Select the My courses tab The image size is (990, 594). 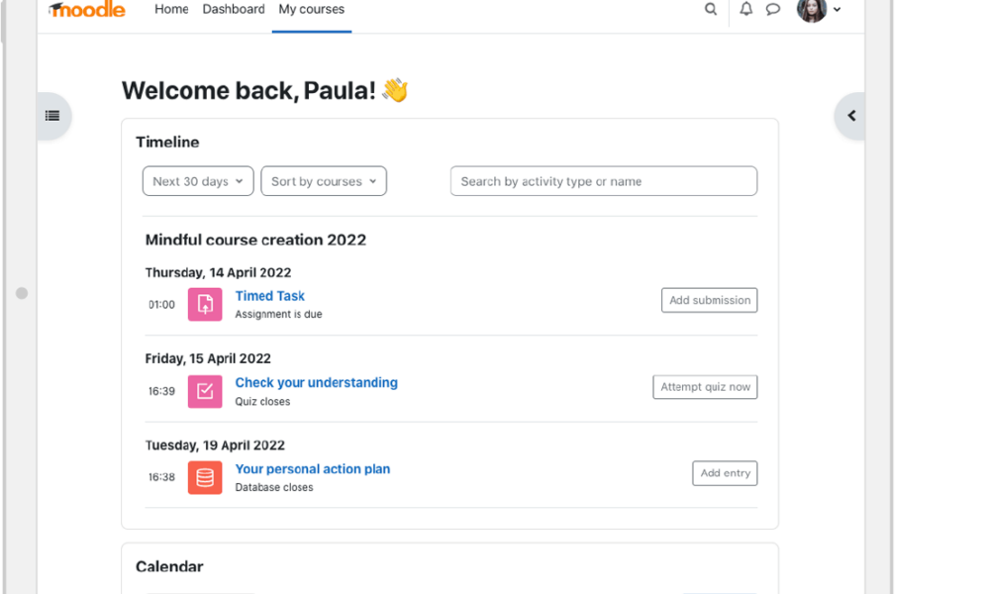pos(311,9)
